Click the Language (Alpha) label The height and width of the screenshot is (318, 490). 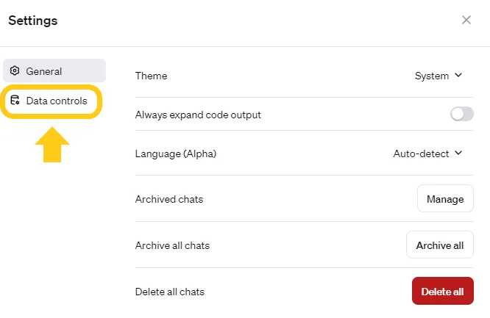tap(176, 153)
